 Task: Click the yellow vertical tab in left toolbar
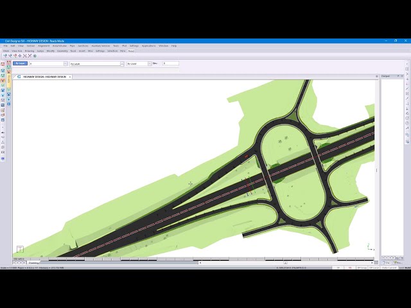coord(9,80)
